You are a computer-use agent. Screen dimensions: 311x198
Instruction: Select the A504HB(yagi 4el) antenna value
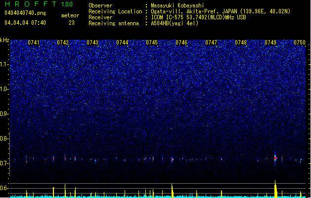(x=175, y=23)
